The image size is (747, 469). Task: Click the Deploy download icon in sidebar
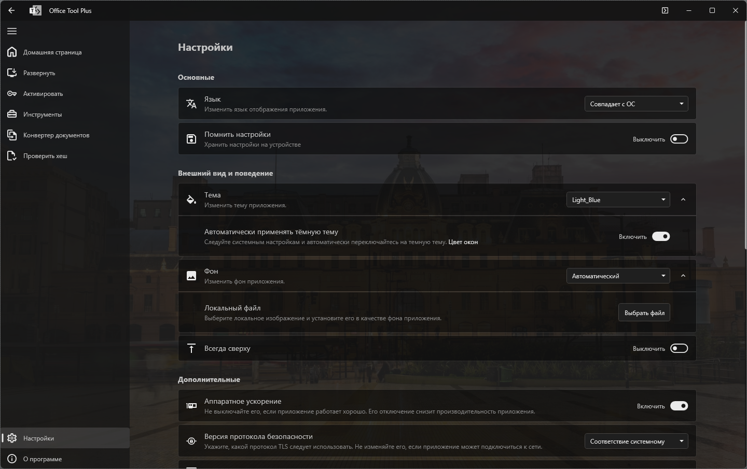[x=12, y=73]
